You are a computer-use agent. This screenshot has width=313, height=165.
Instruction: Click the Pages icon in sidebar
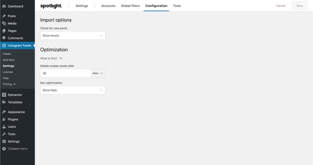click(x=4, y=31)
